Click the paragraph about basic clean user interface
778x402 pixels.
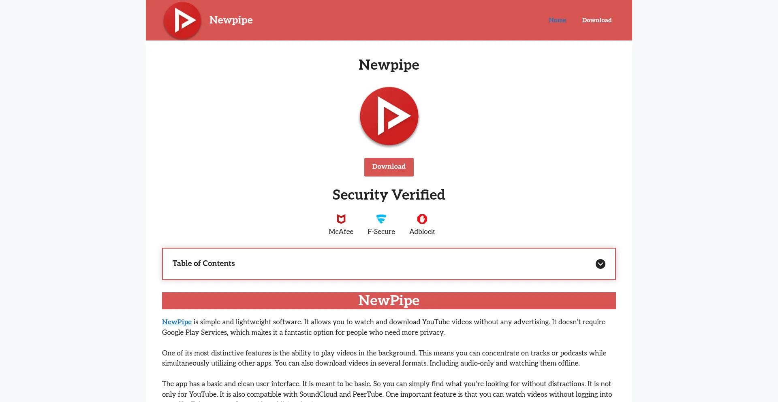386,389
